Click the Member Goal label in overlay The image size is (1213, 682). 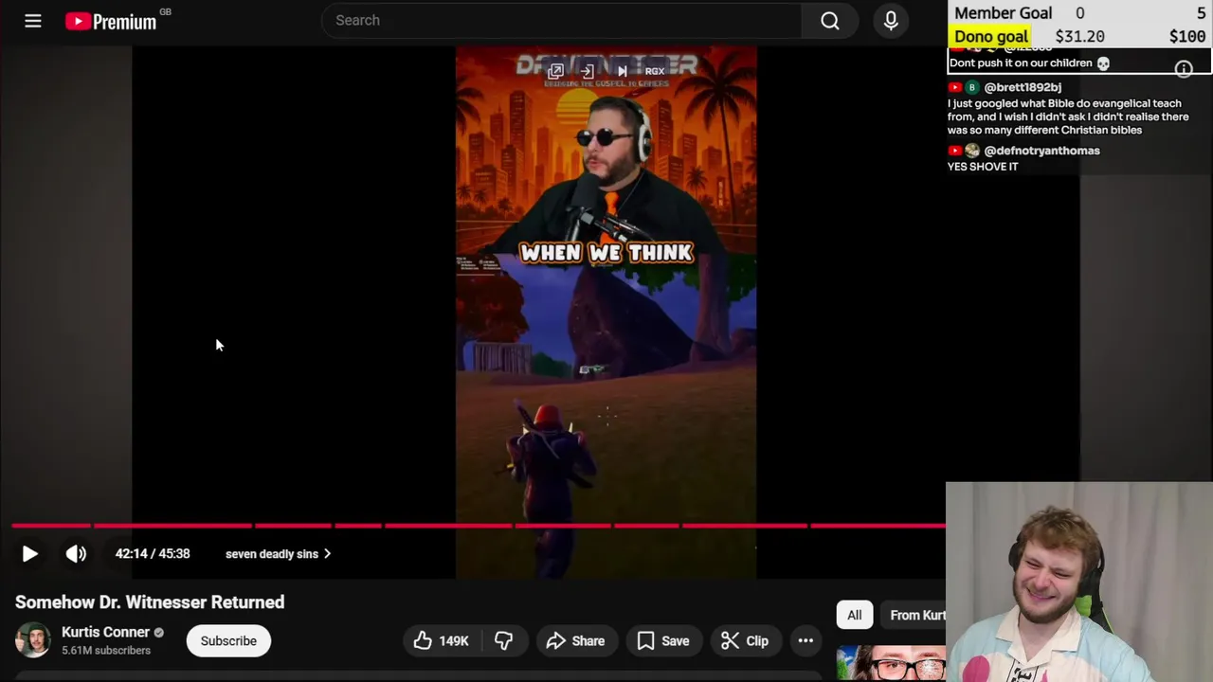click(x=1003, y=13)
